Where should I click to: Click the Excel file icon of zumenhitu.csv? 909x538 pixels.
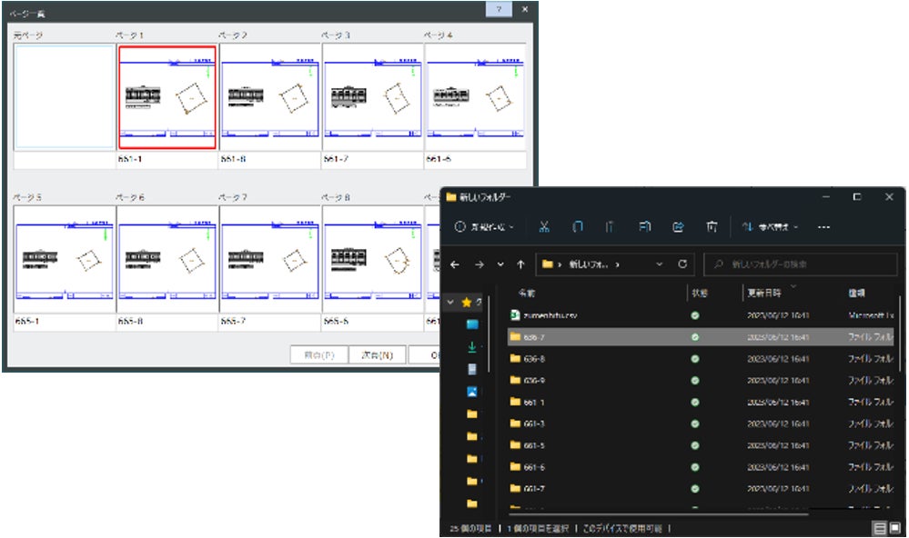515,315
